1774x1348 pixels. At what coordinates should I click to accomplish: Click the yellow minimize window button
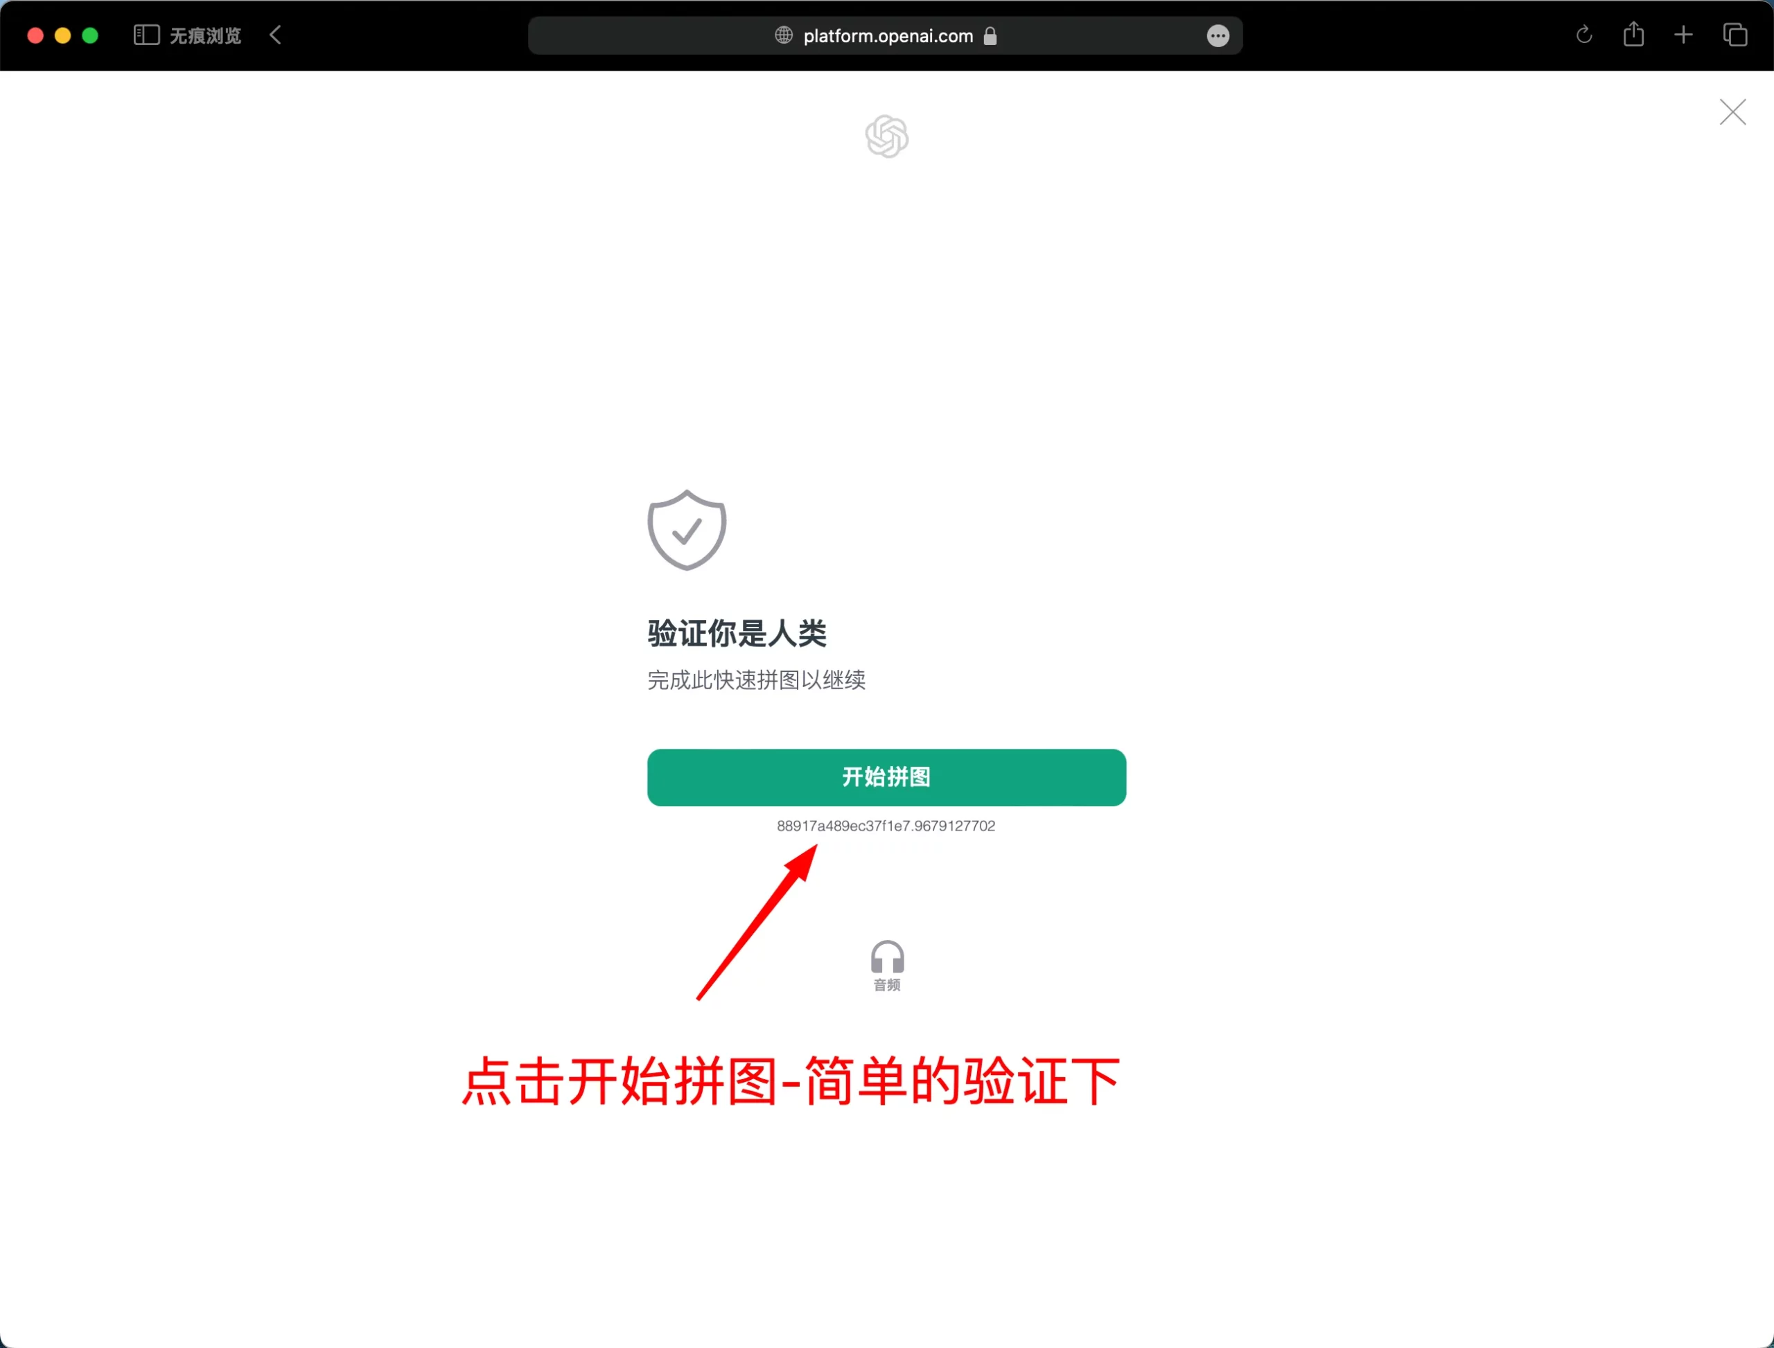62,35
